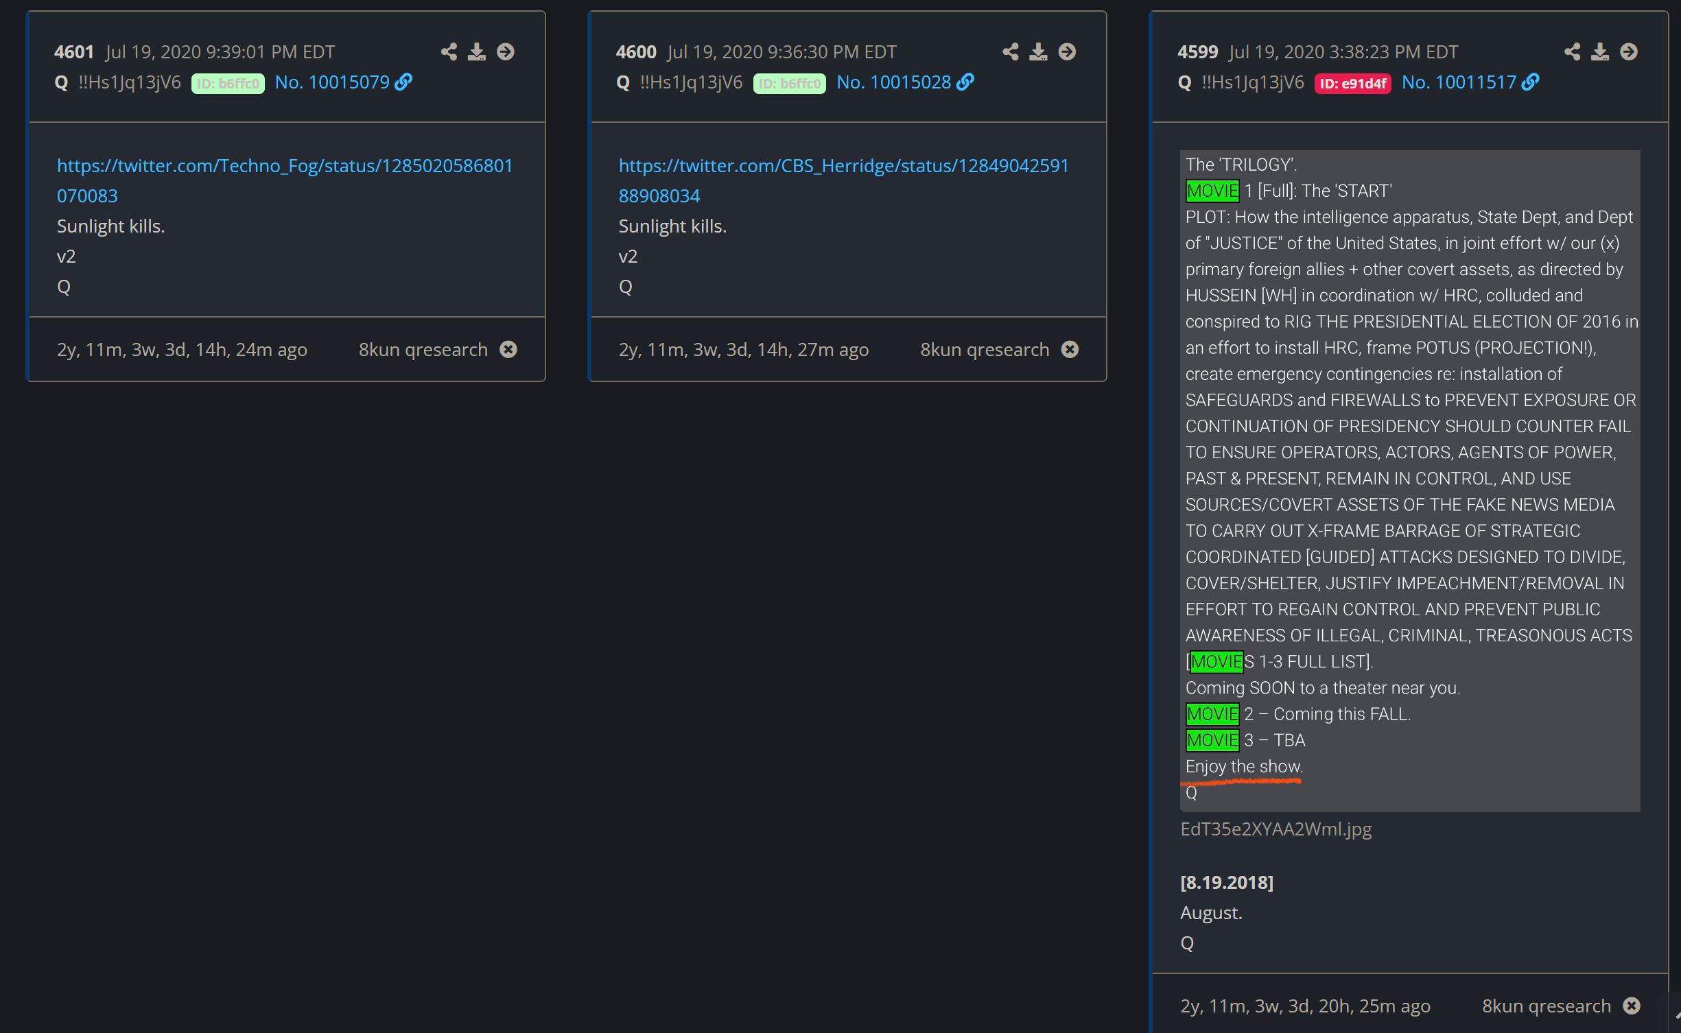The width and height of the screenshot is (1681, 1033).
Task: Select post number 4599
Action: 1198,52
